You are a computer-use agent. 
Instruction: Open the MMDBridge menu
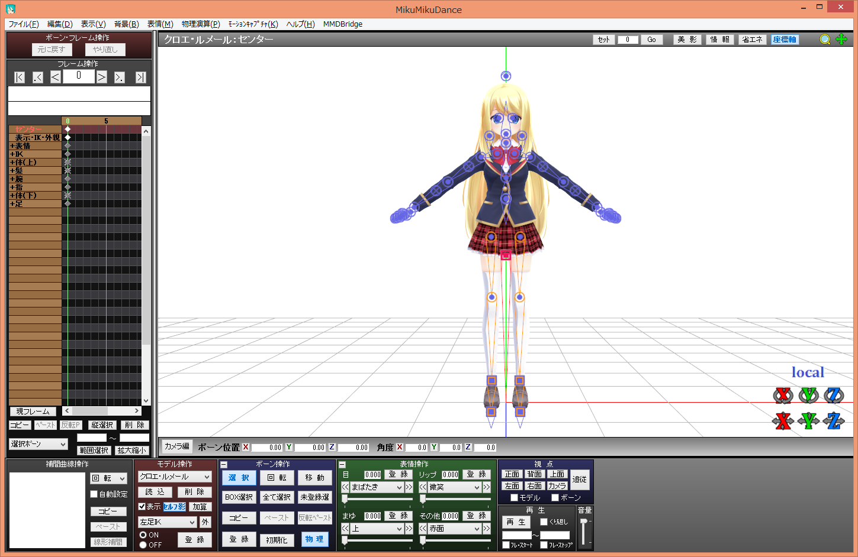point(343,24)
